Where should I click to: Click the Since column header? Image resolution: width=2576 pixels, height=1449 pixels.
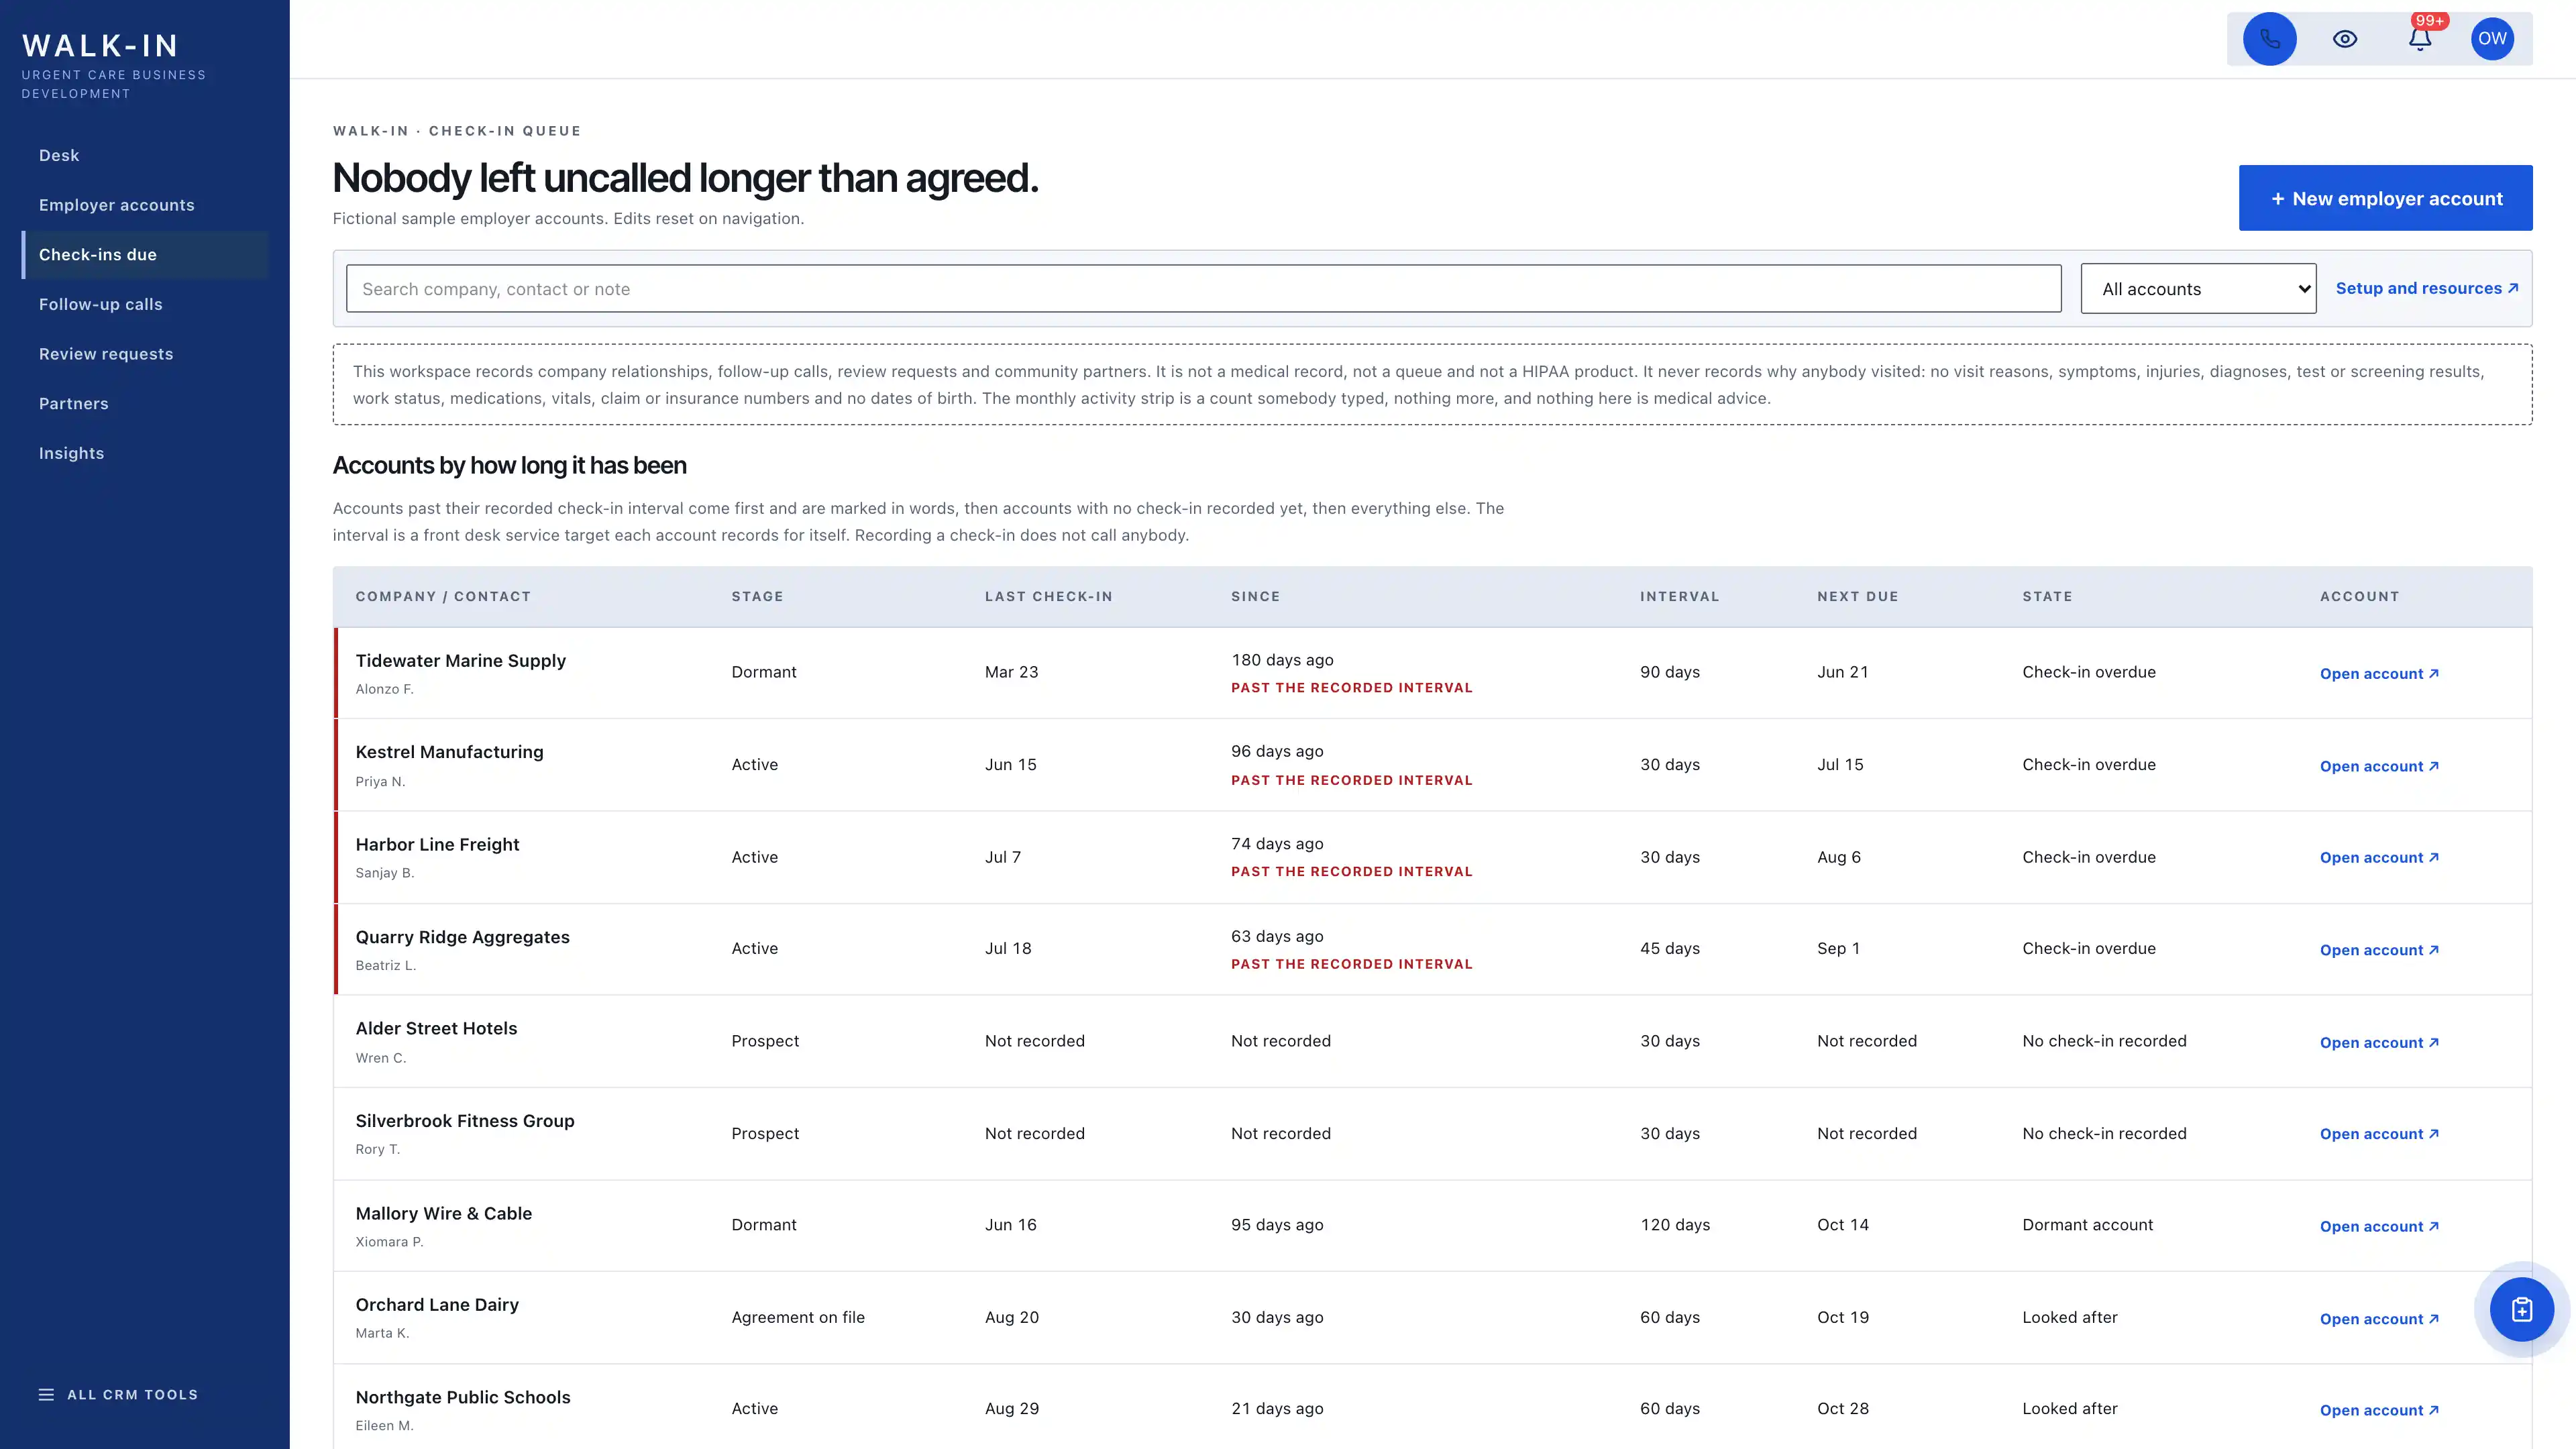[1255, 597]
